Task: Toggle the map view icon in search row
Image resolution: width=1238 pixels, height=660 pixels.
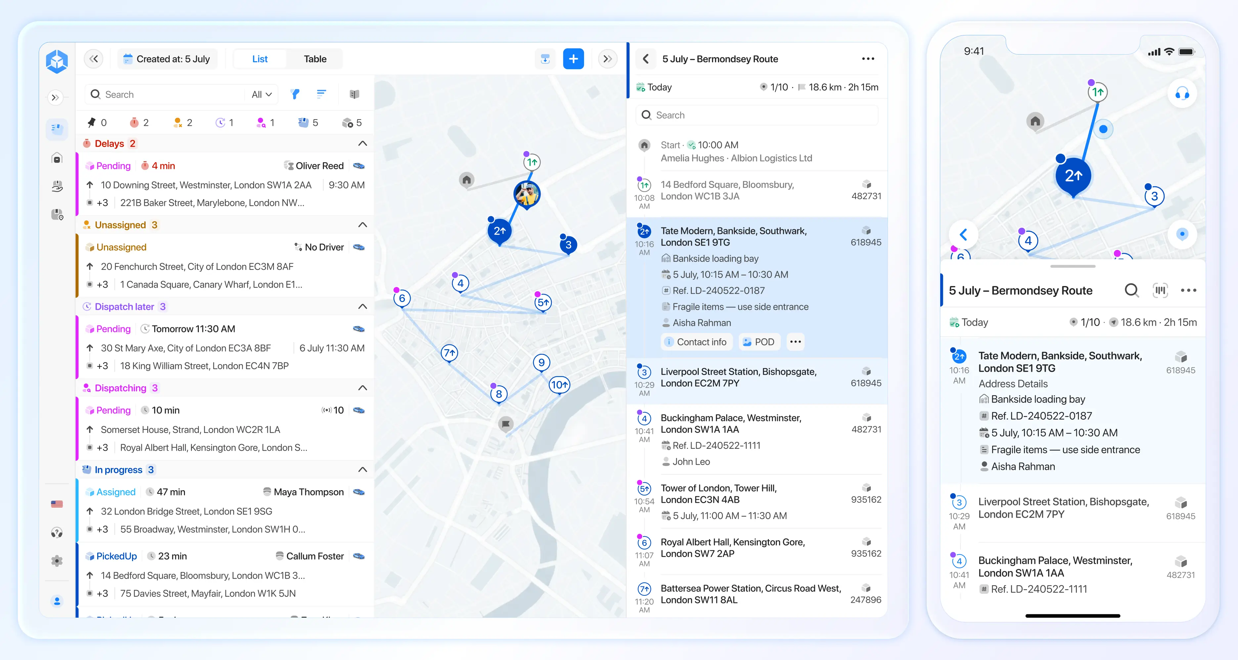Action: pos(354,94)
